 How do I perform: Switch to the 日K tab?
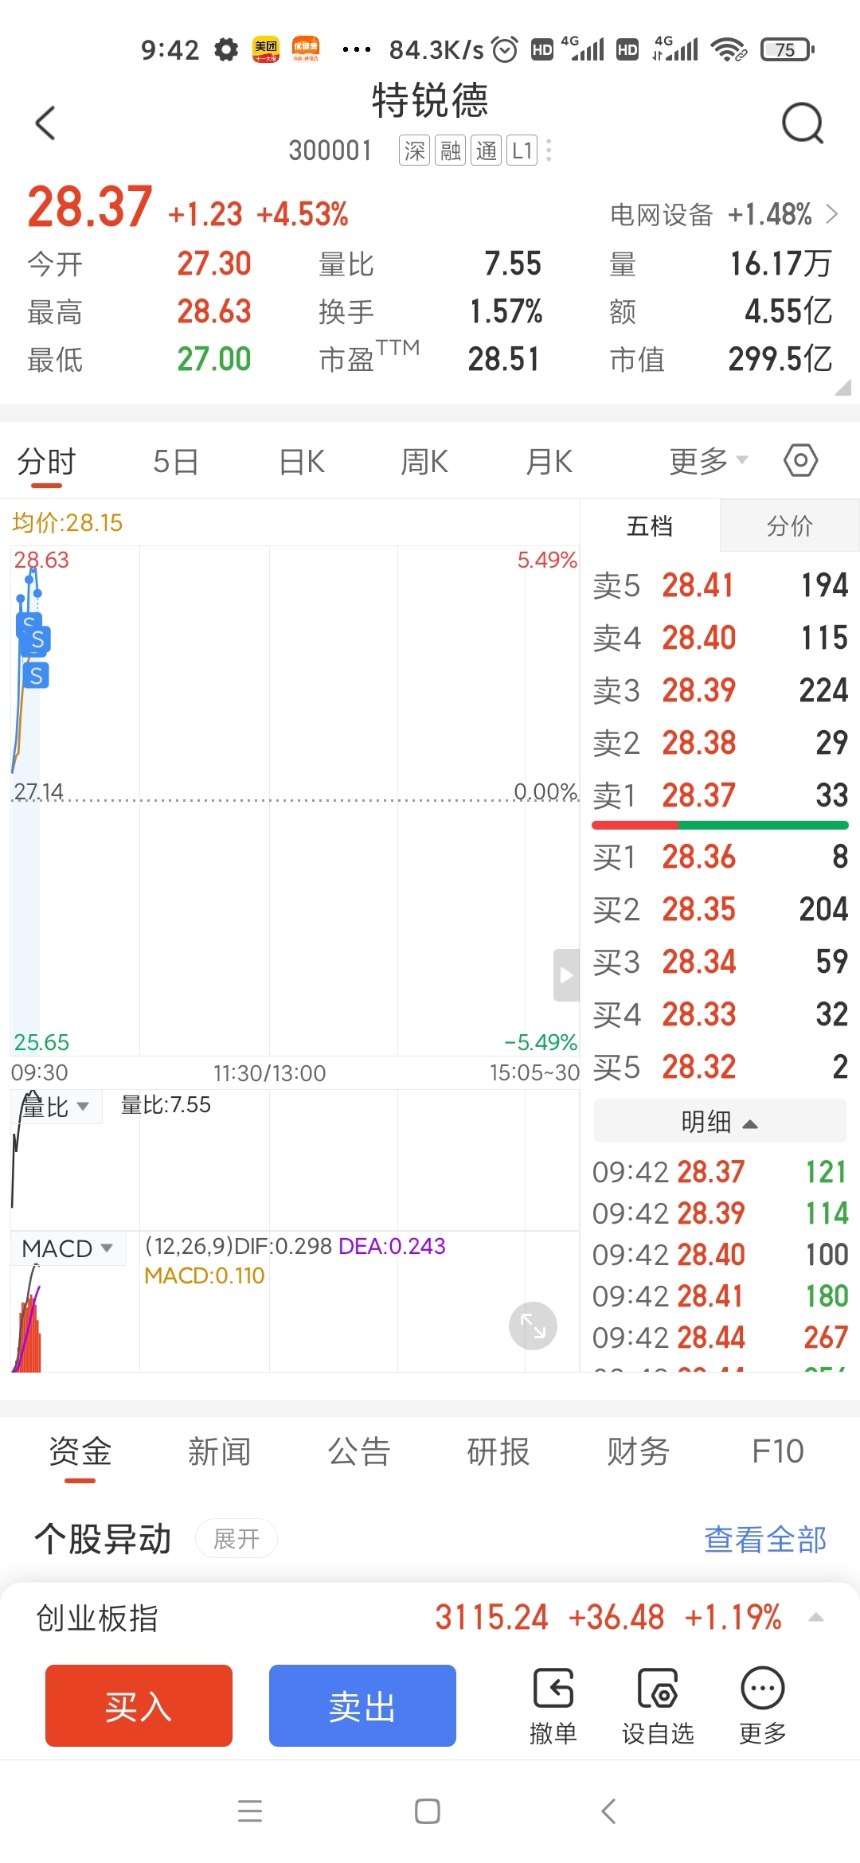302,461
